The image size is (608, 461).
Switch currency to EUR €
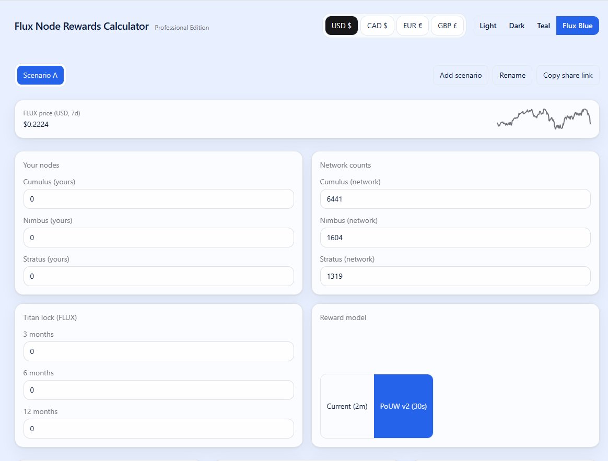[412, 26]
